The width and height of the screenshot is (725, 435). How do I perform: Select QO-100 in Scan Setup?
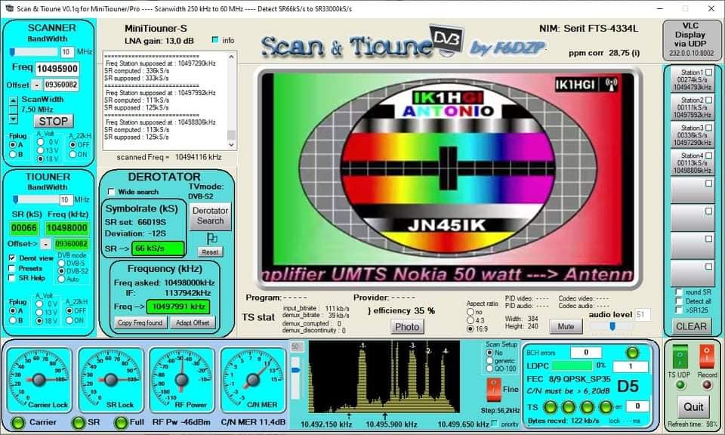click(489, 369)
